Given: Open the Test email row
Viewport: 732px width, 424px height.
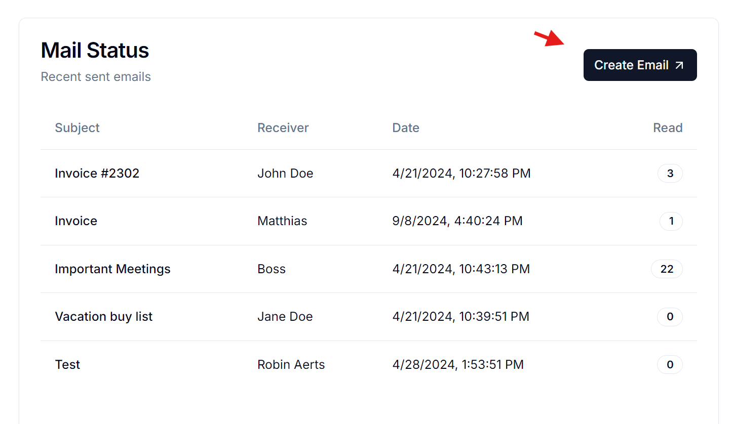Looking at the screenshot, I should 369,365.
